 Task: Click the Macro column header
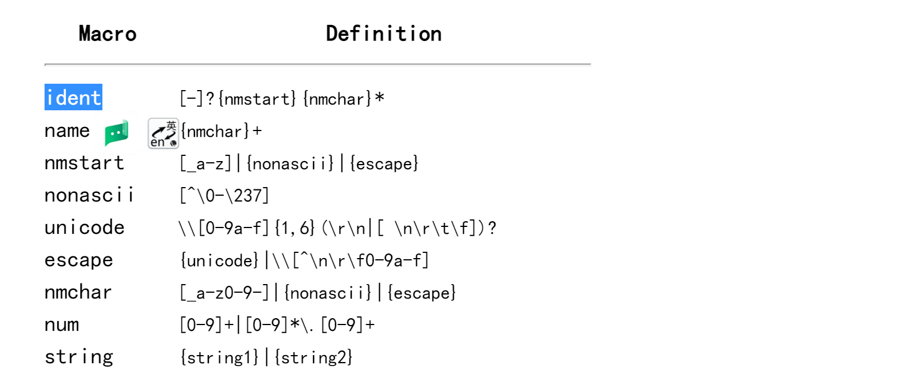(108, 33)
